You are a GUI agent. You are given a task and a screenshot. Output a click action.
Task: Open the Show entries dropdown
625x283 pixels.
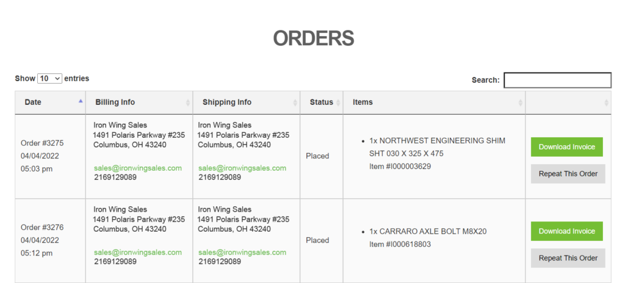pyautogui.click(x=50, y=79)
